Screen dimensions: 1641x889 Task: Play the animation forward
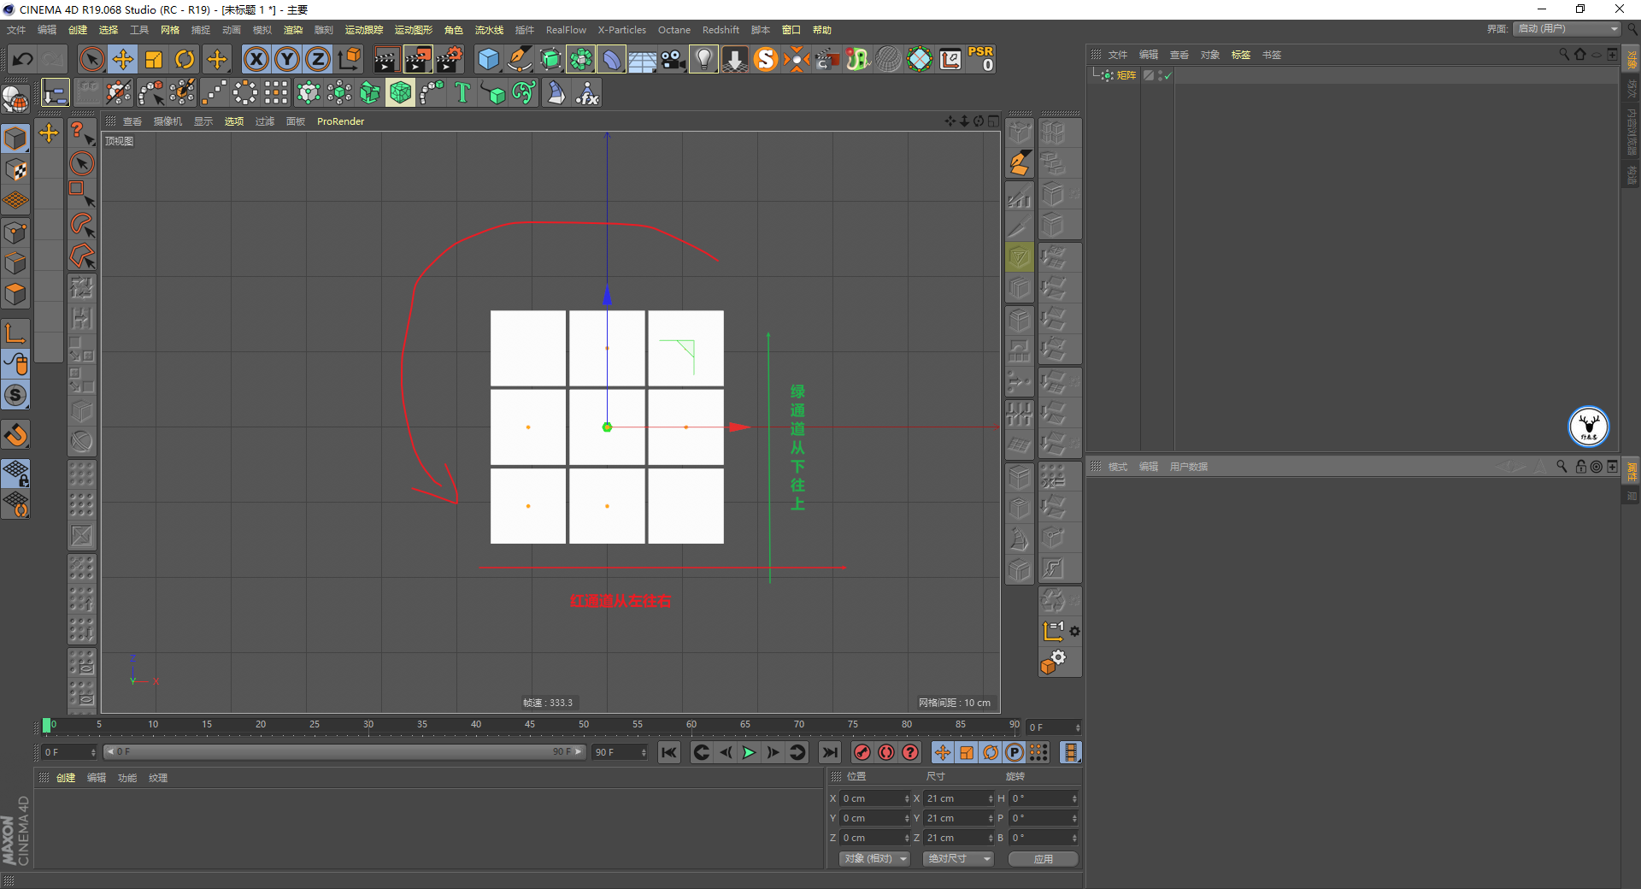(750, 752)
